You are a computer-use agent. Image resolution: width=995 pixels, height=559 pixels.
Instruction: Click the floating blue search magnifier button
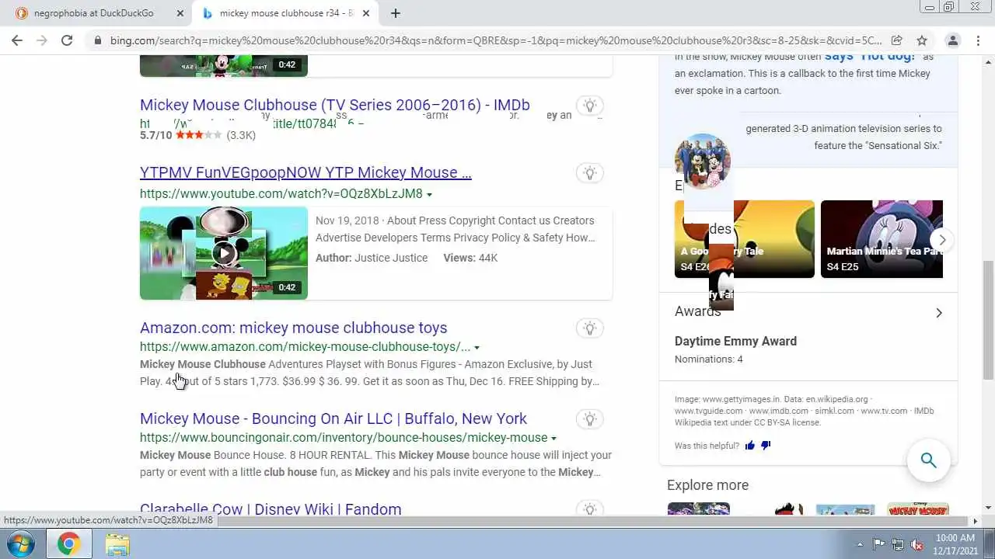[x=929, y=460]
